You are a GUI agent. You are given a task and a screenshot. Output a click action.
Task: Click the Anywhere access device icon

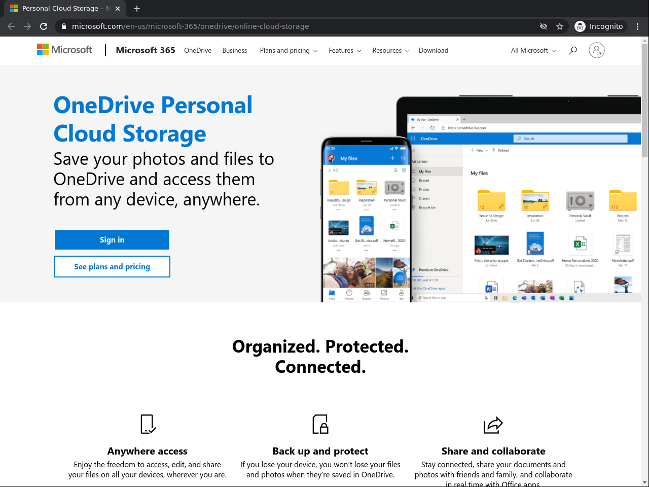pos(148,424)
